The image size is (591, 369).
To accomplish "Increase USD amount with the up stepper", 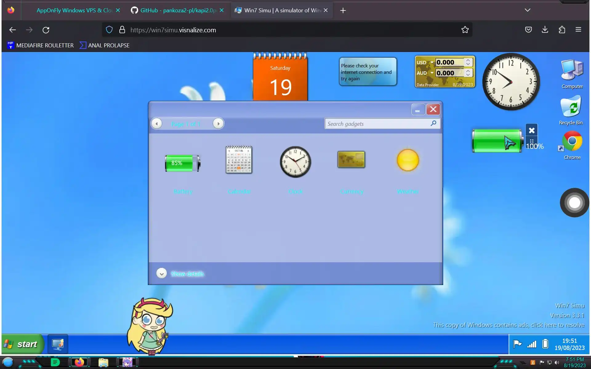I will pos(468,60).
